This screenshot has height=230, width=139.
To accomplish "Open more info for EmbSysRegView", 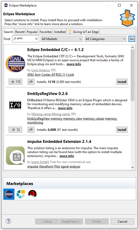I will 65,108.
